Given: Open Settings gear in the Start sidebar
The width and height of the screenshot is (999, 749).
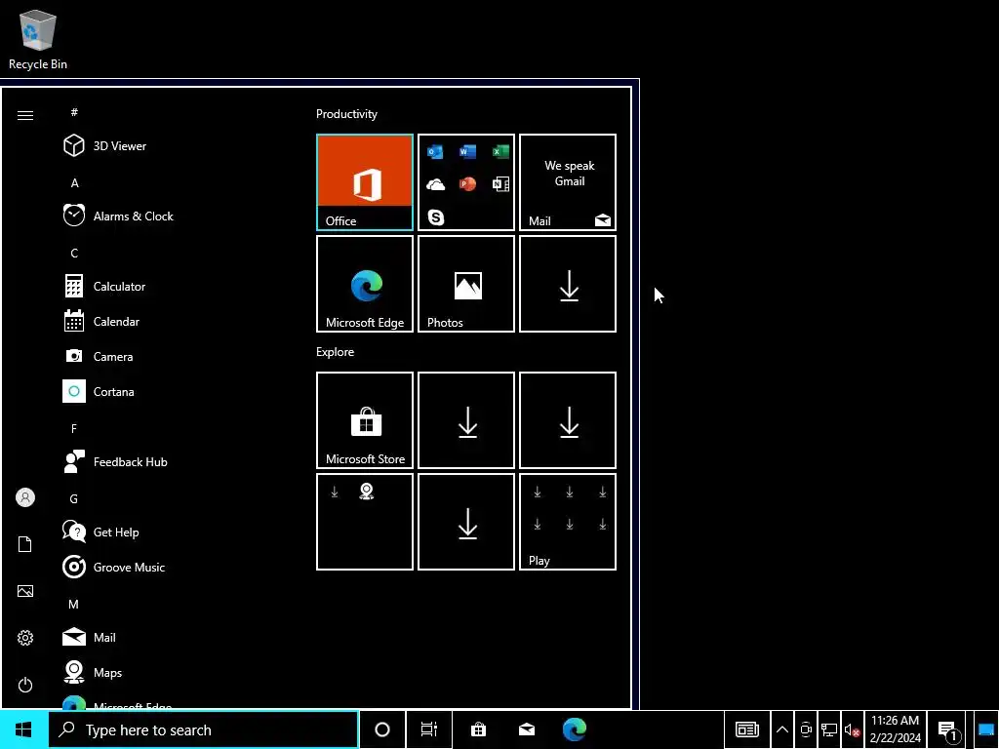Looking at the screenshot, I should (x=25, y=638).
